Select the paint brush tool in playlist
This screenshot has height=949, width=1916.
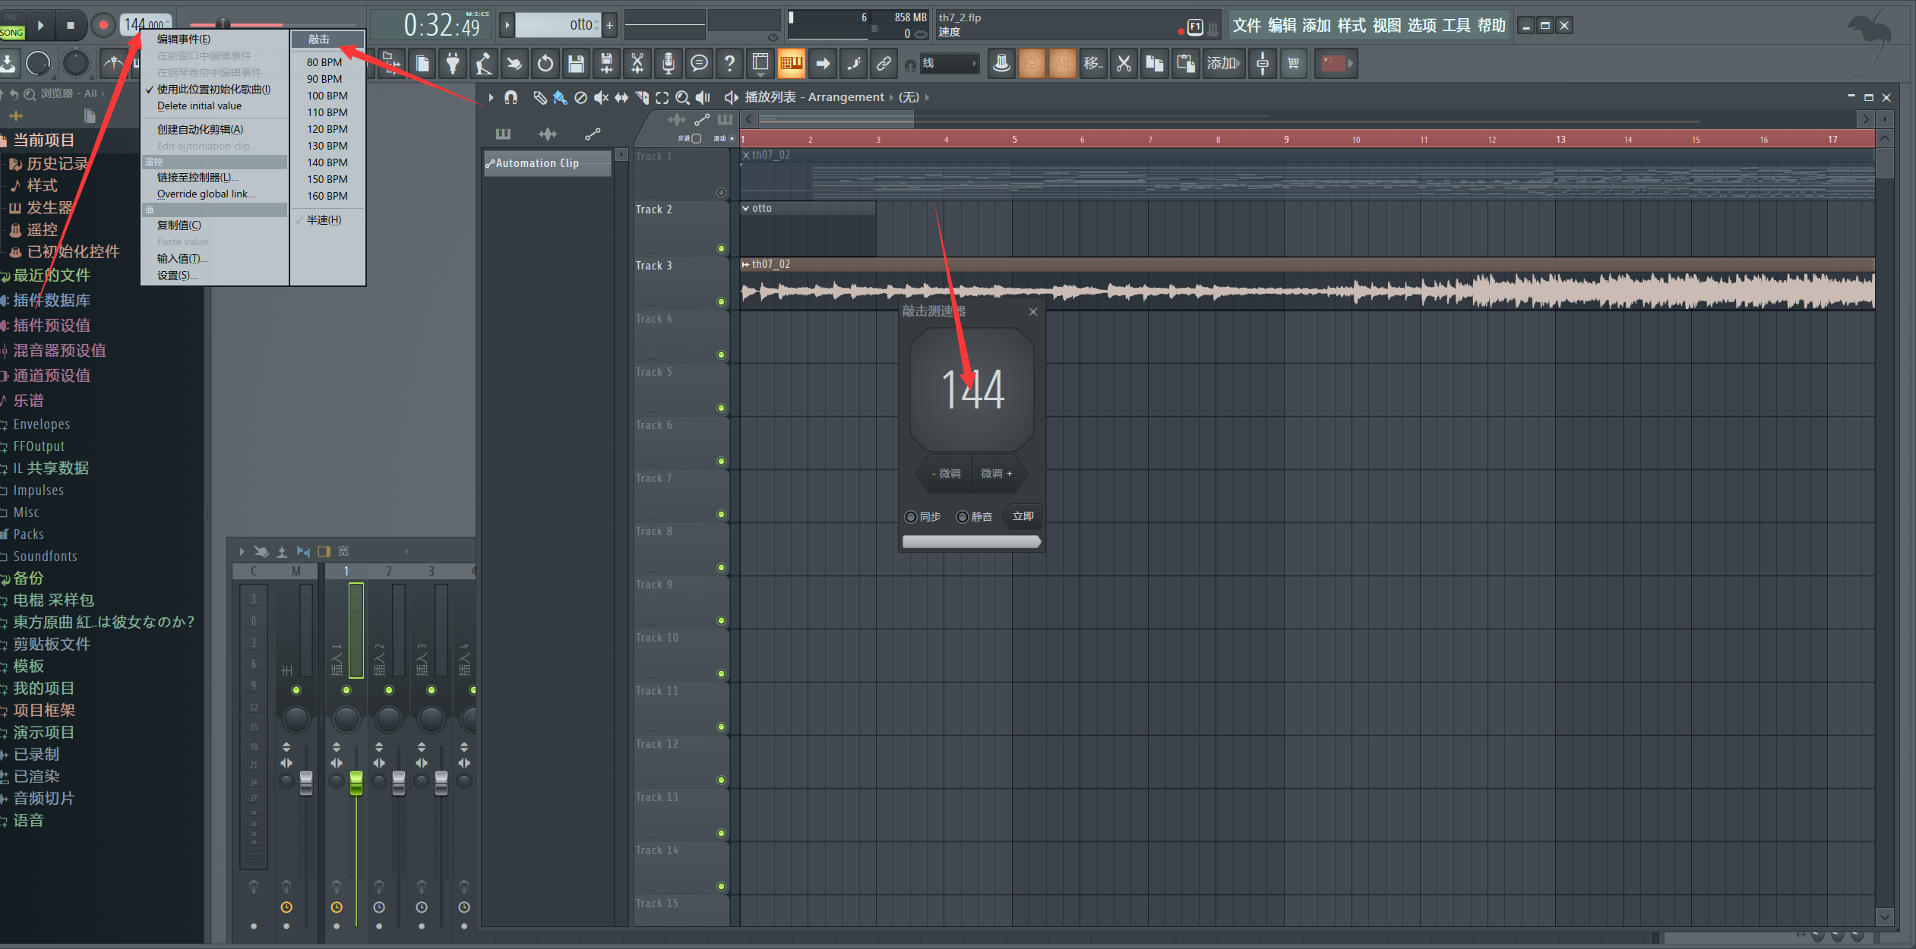560,97
